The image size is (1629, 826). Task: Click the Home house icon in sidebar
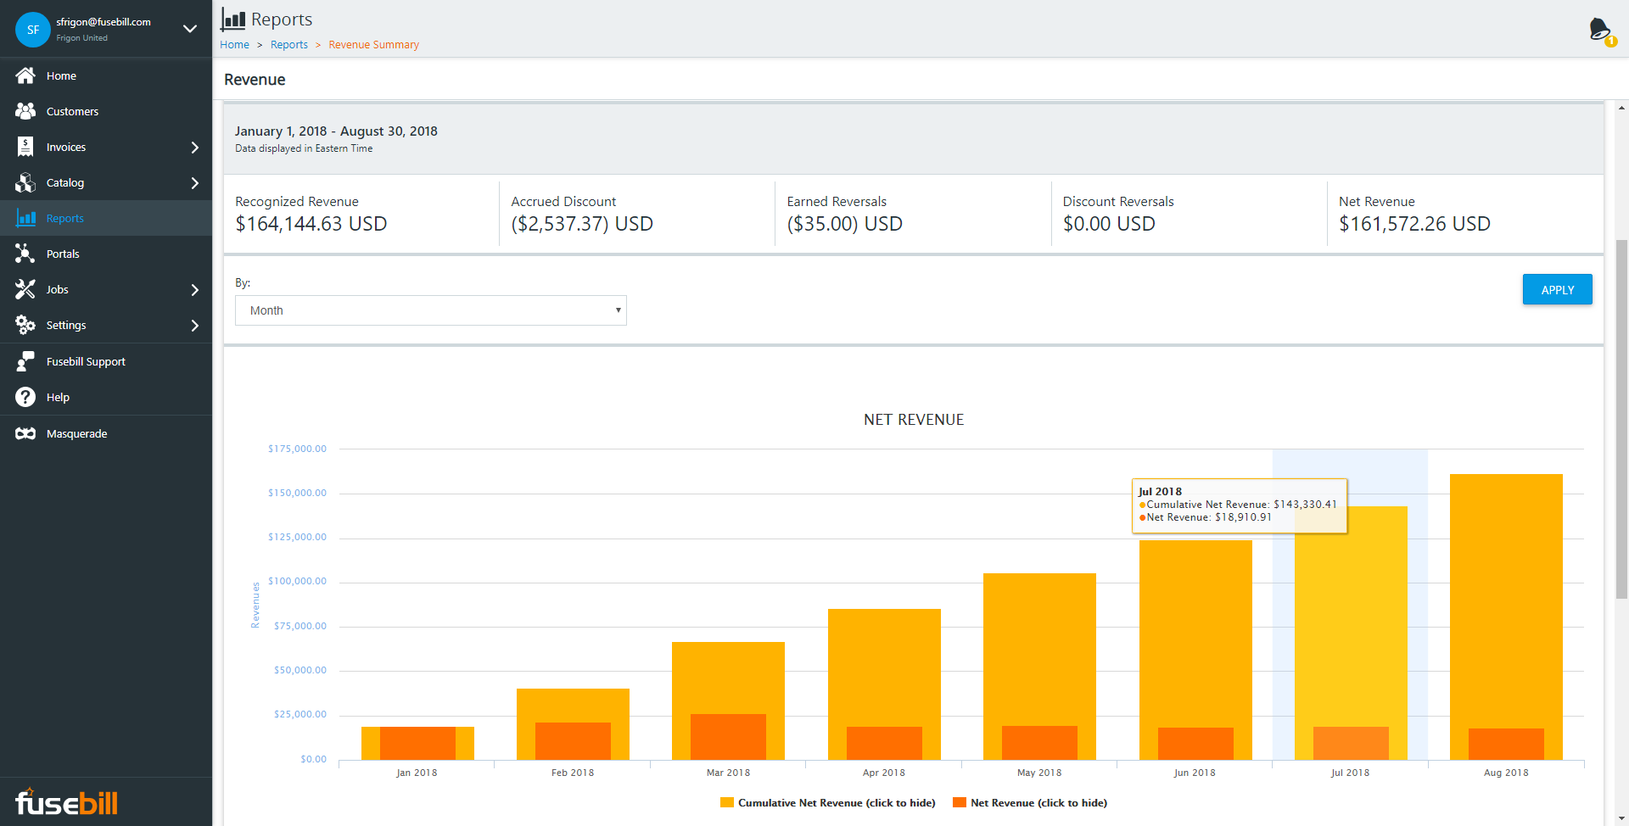pos(25,75)
